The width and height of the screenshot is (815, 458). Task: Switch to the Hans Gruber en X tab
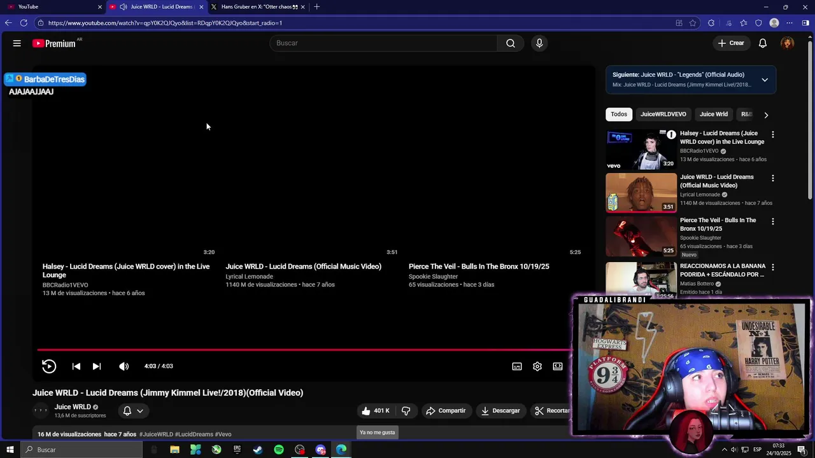coord(258,7)
